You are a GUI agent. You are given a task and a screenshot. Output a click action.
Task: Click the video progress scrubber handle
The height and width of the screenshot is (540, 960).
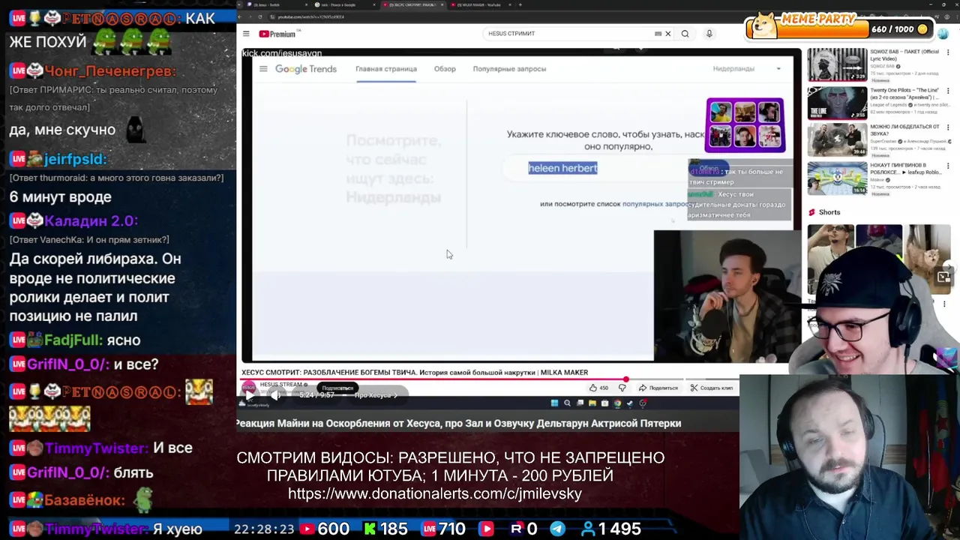(x=625, y=379)
